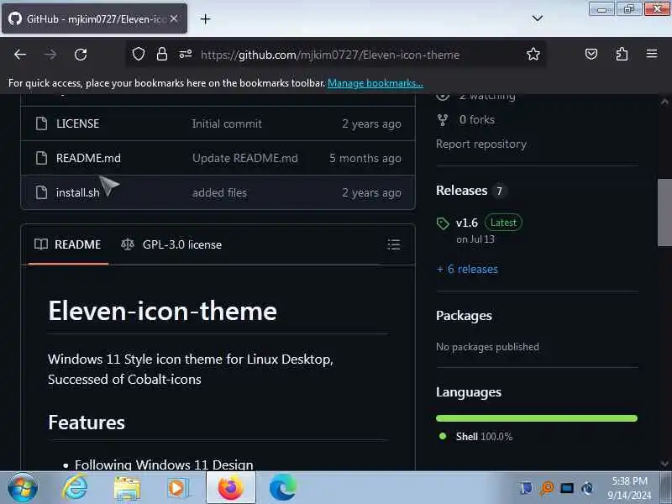Open the Manage bookmarks link
This screenshot has width=672, height=504.
tap(375, 83)
